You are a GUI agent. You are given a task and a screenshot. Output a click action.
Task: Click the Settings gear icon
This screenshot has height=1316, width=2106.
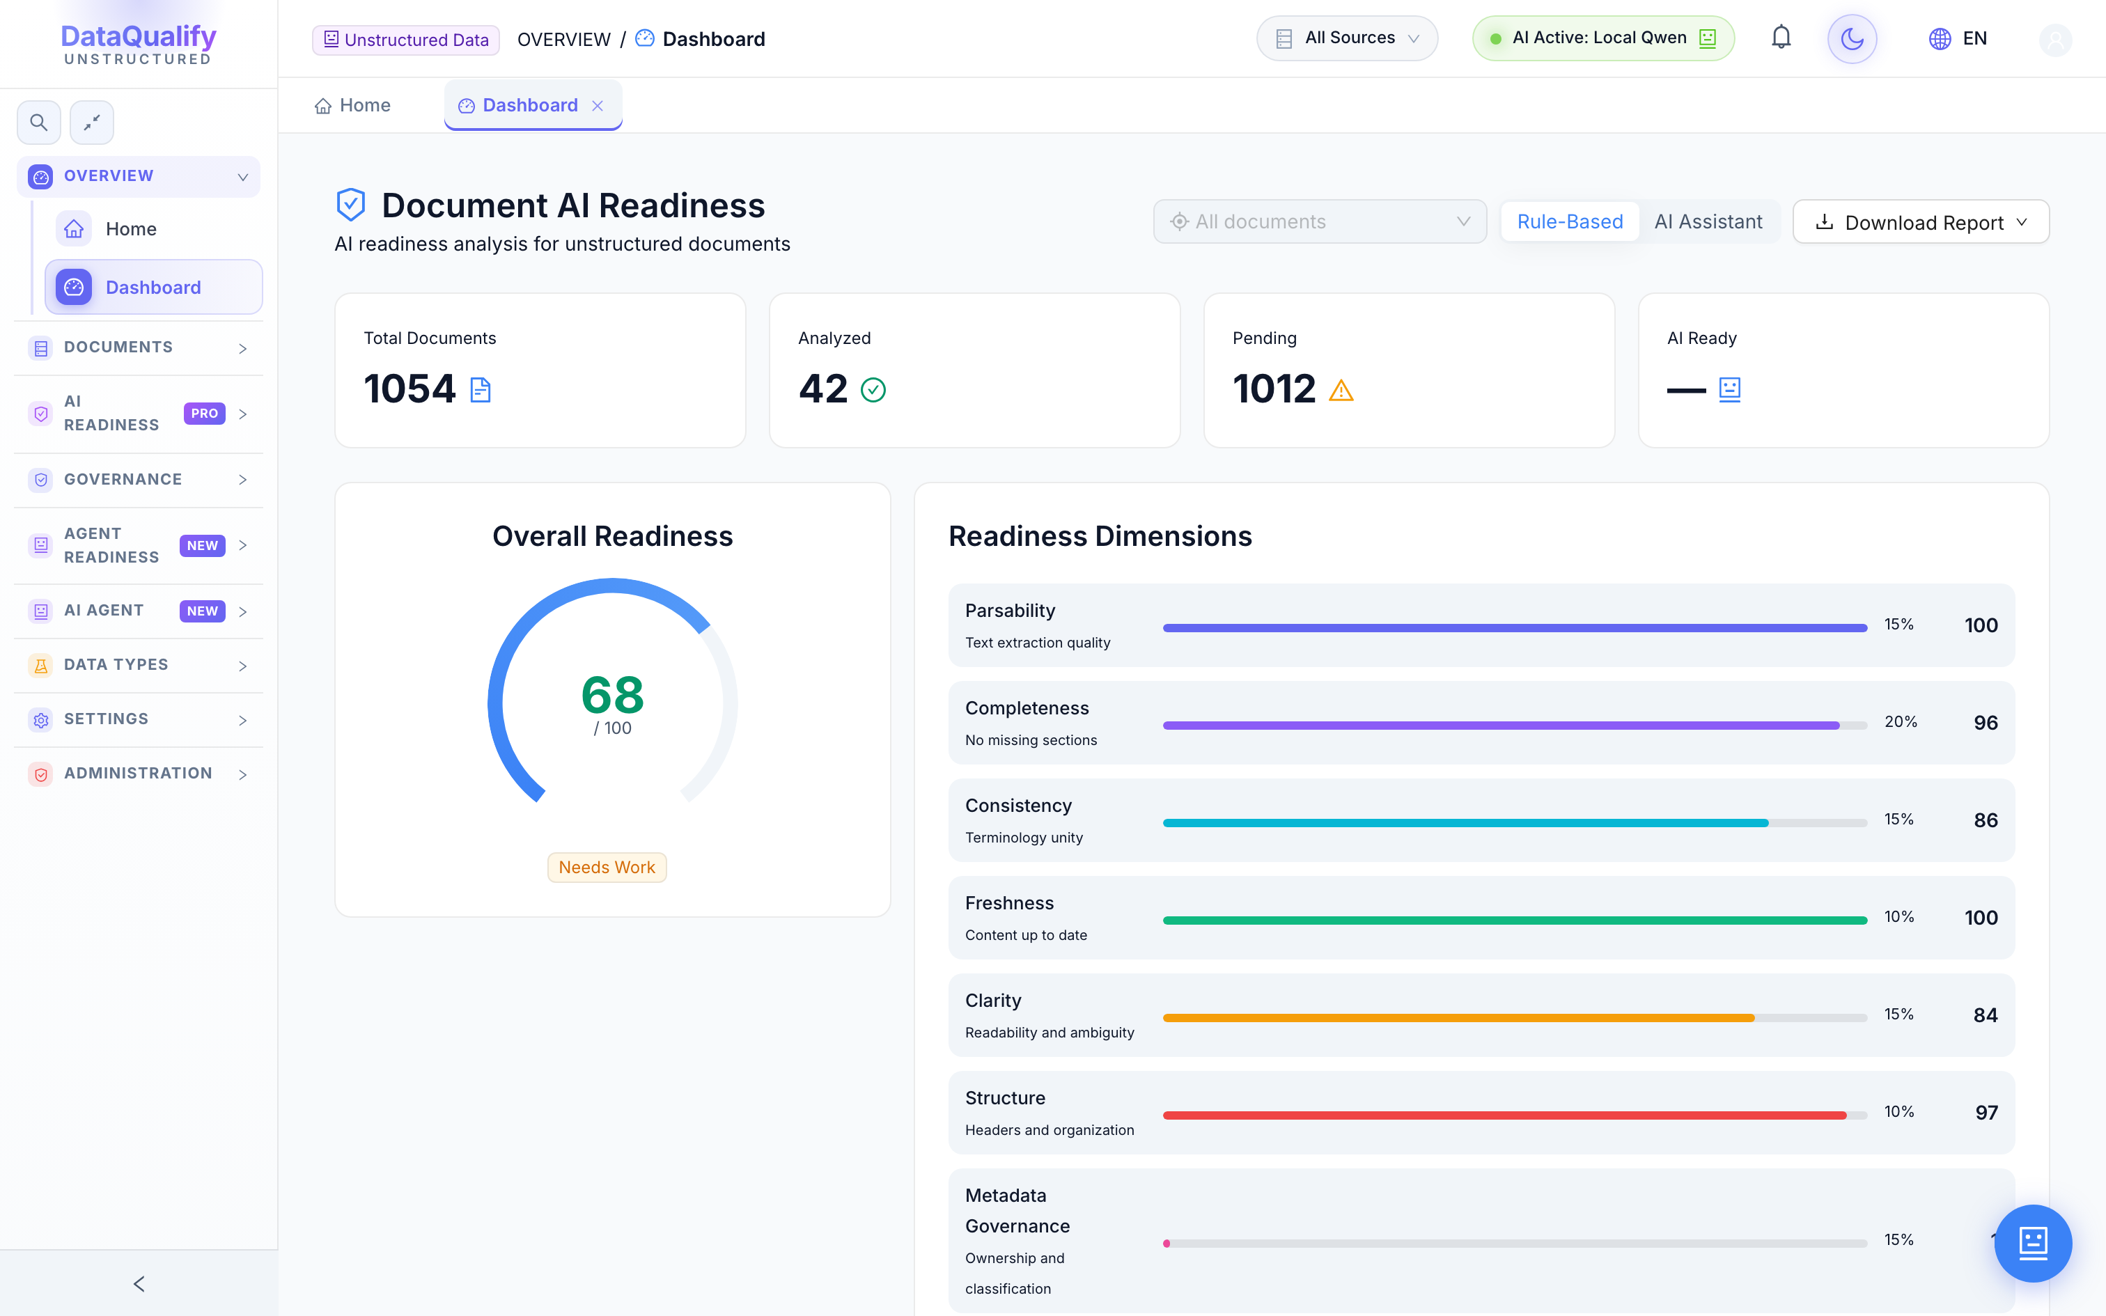(41, 720)
